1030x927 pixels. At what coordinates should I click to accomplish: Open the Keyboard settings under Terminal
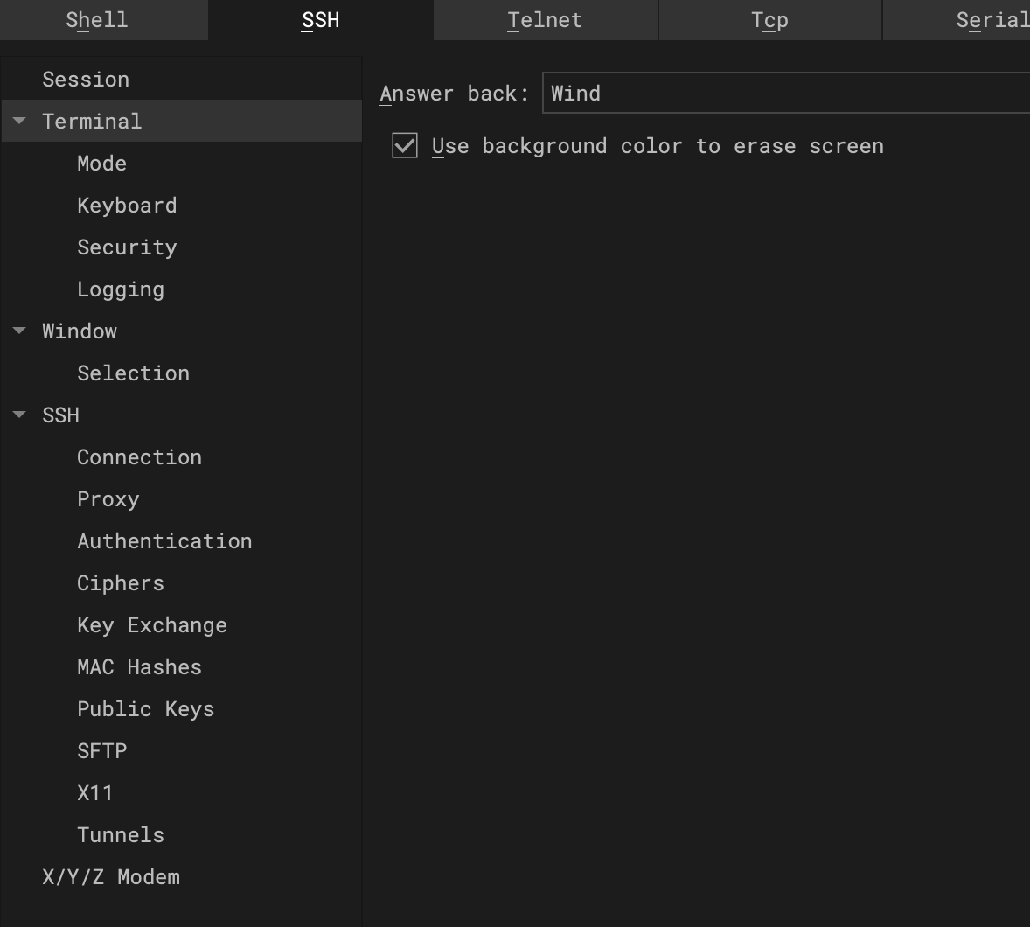click(x=127, y=205)
